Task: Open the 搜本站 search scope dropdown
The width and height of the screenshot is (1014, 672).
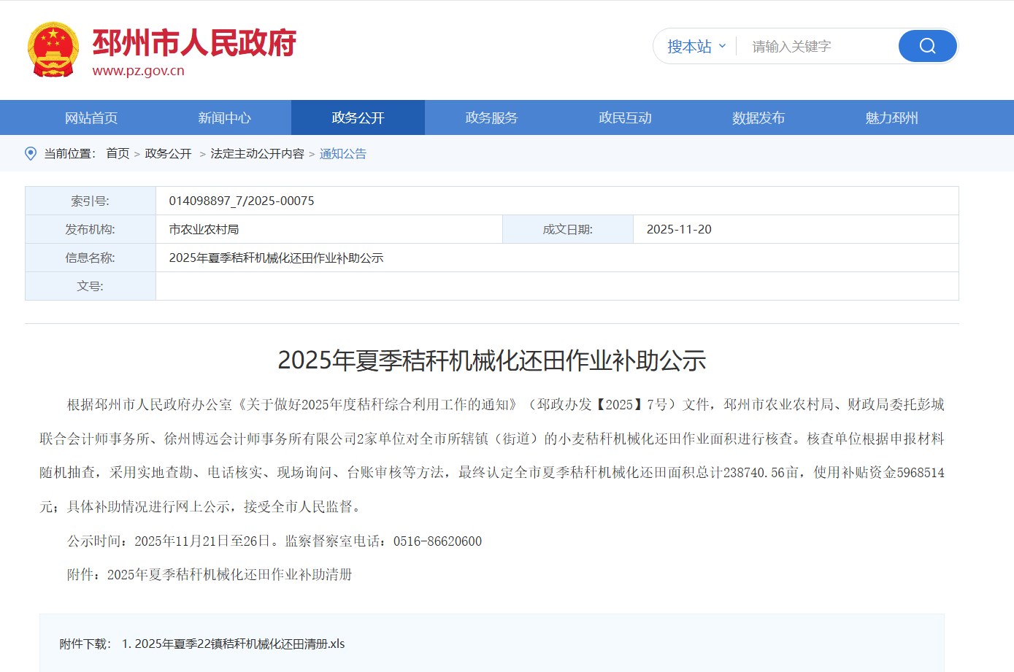Action: pos(696,47)
